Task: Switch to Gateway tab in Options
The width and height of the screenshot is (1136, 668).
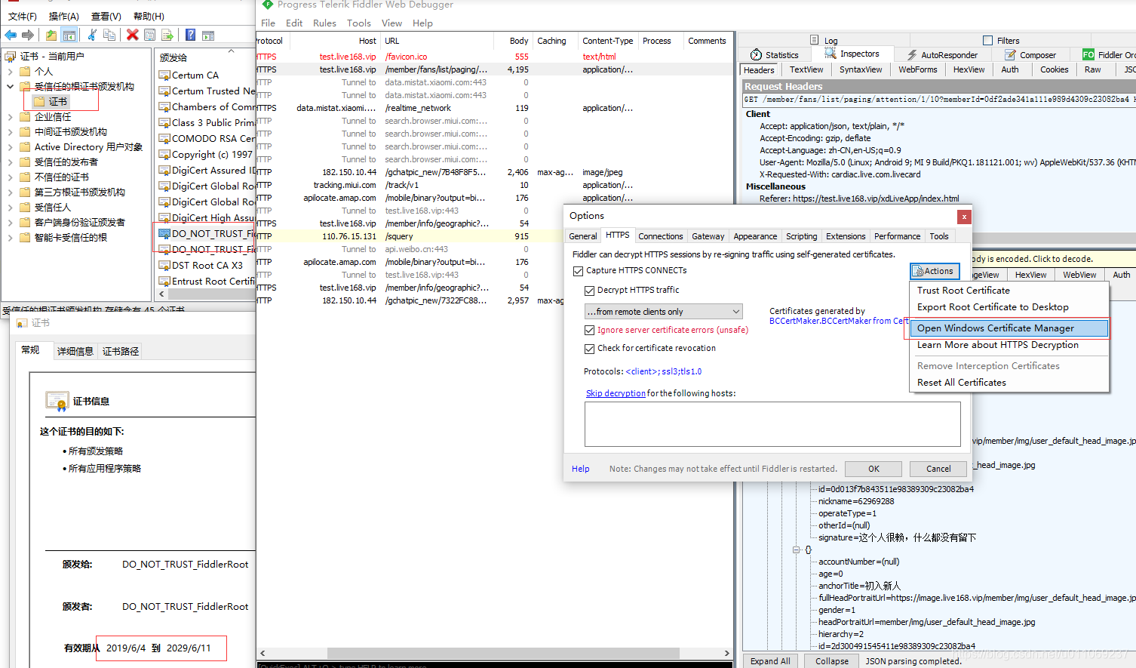Action: [708, 236]
